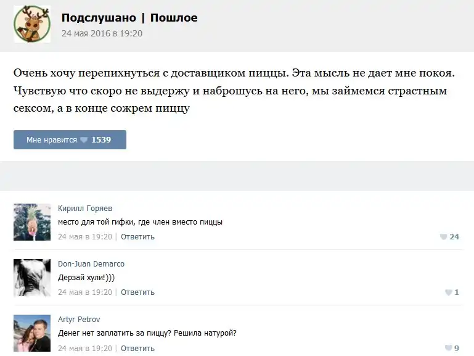
Task: Like Don-Juan Demarco's comment heart icon
Action: [x=448, y=292]
